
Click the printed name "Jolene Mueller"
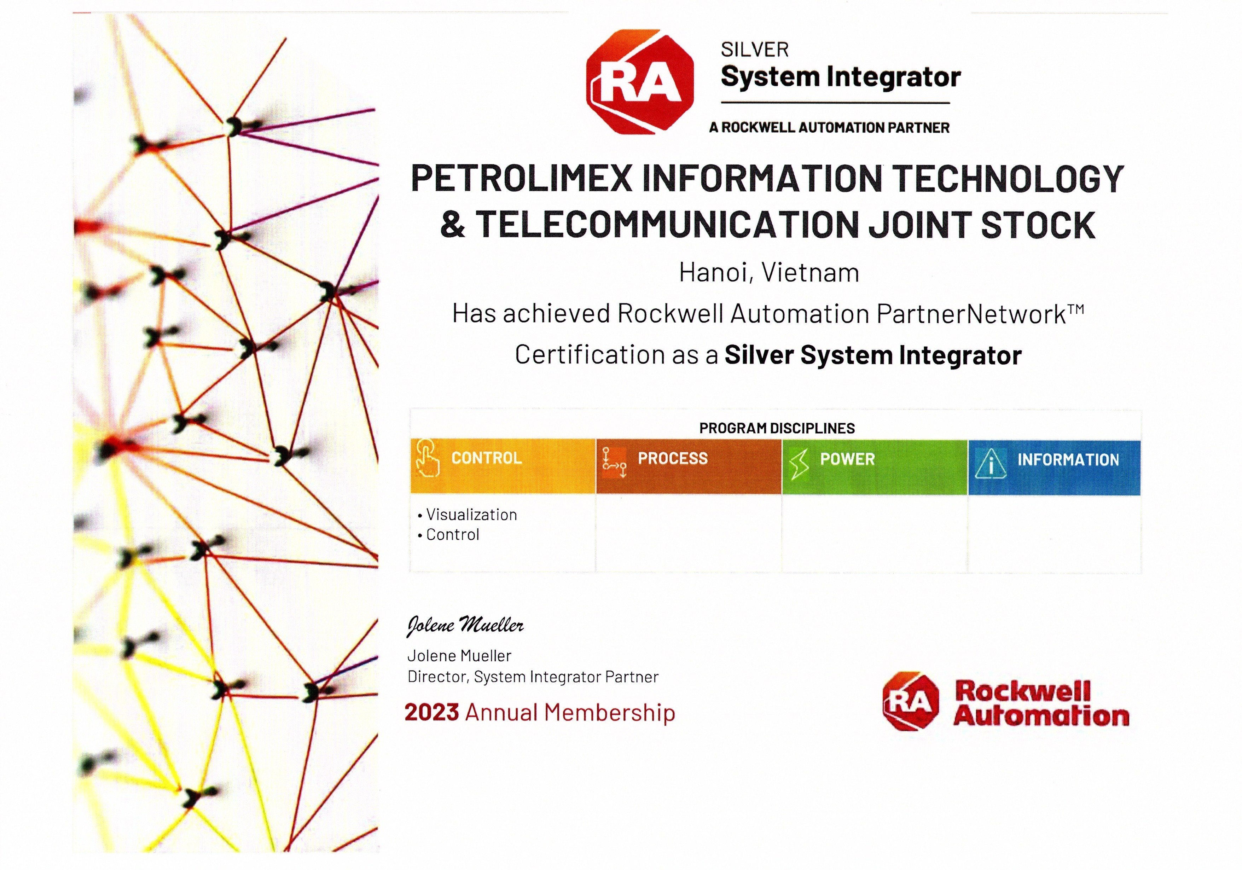pyautogui.click(x=459, y=656)
